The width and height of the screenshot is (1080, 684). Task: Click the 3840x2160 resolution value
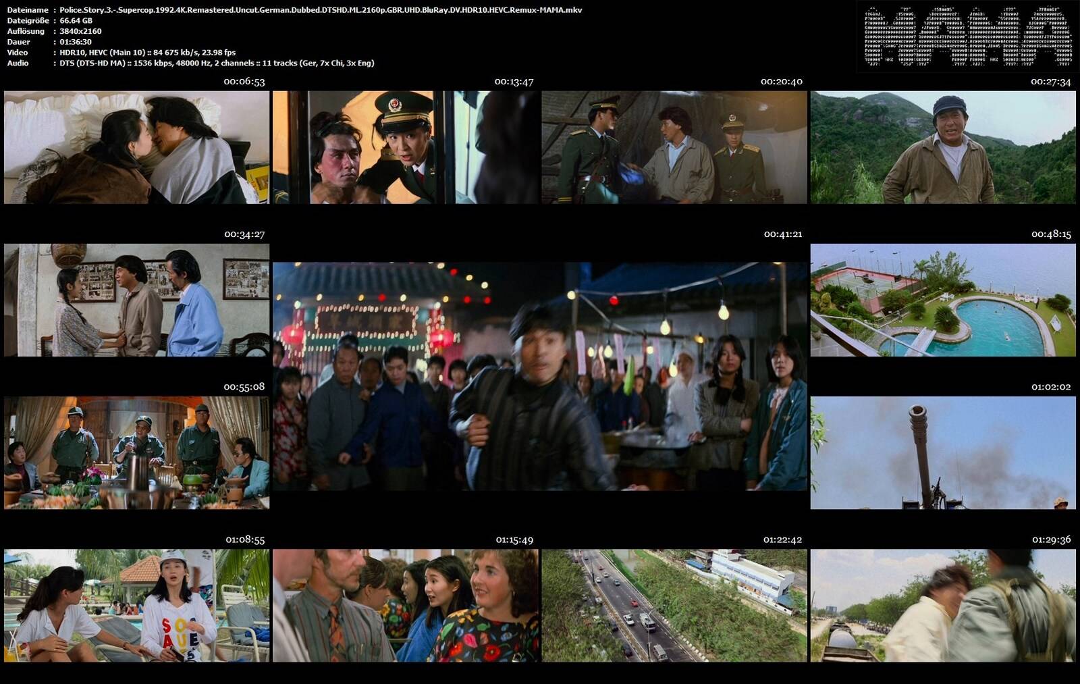coord(80,31)
